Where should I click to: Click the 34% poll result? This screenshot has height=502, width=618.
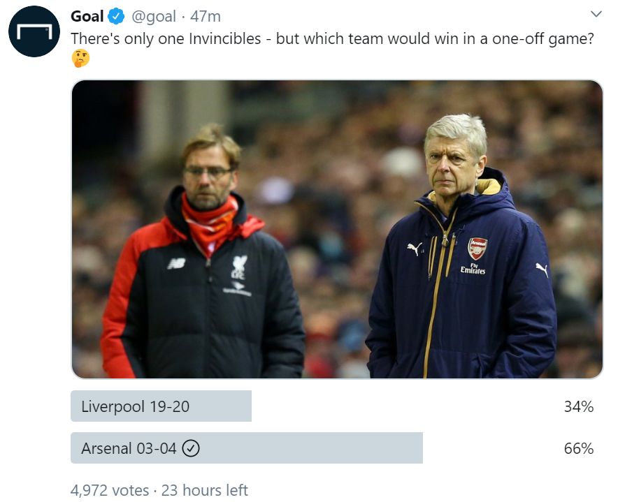pyautogui.click(x=578, y=406)
